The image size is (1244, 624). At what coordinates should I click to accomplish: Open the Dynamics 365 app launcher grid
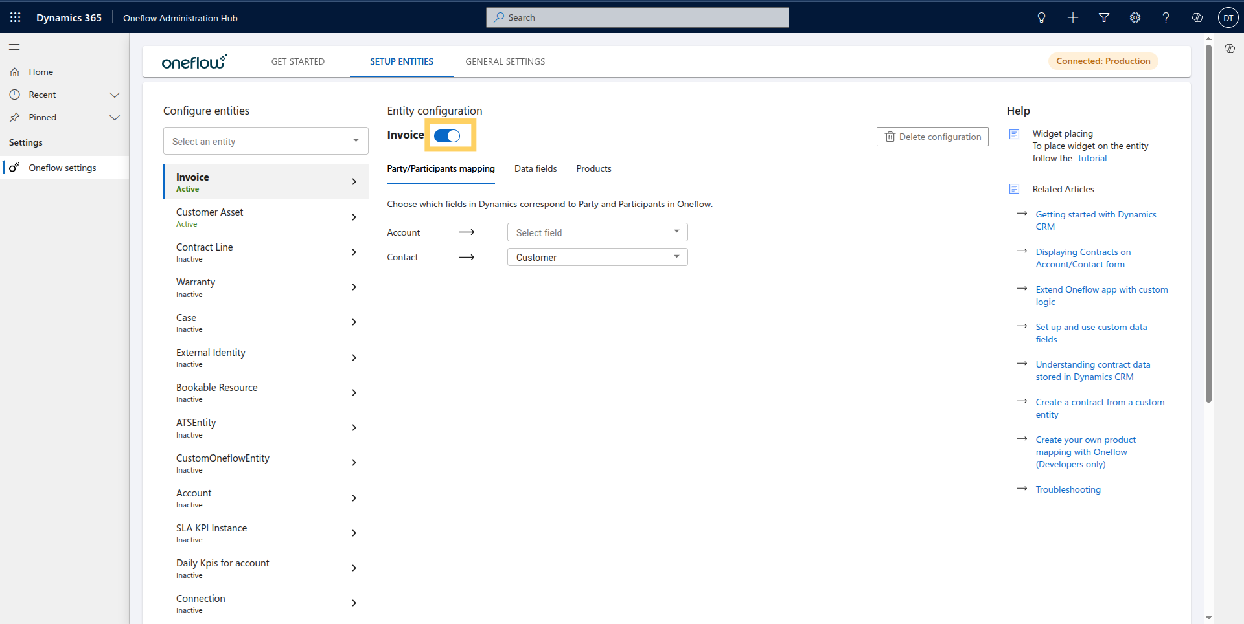[16, 17]
